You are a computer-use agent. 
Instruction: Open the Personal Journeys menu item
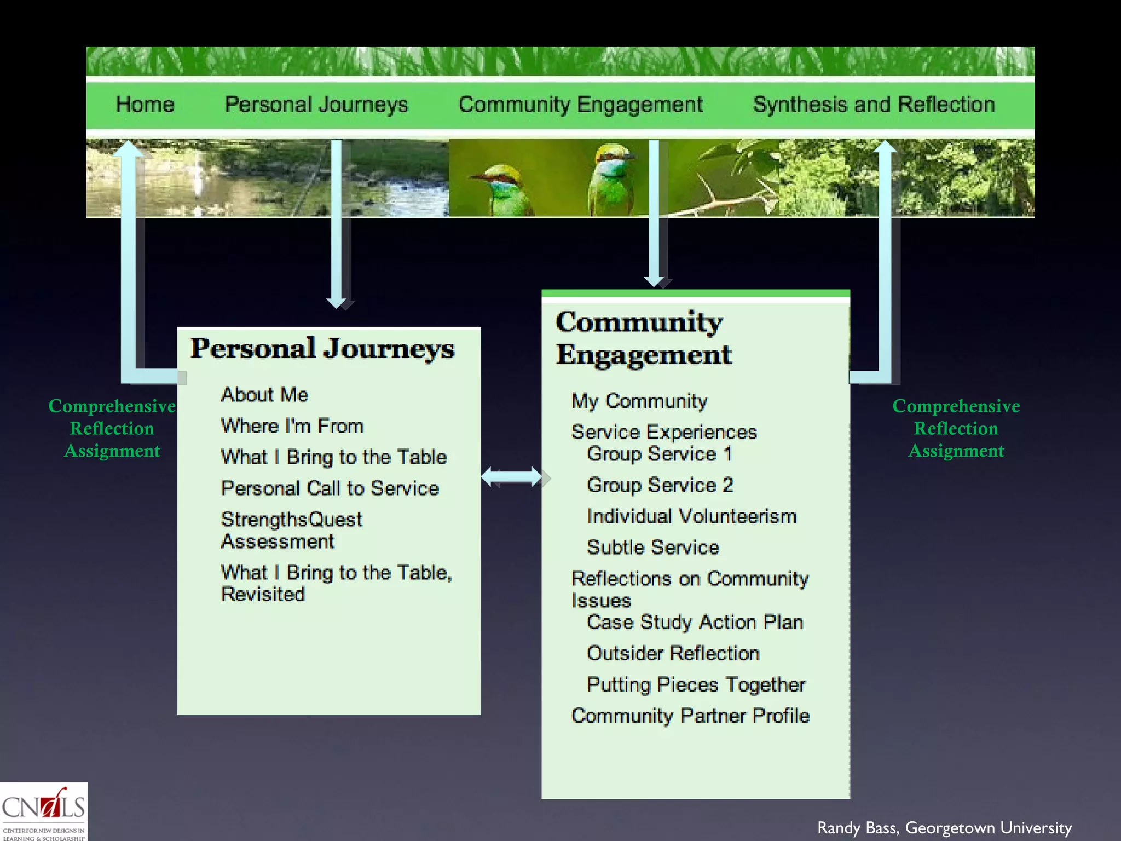click(316, 105)
